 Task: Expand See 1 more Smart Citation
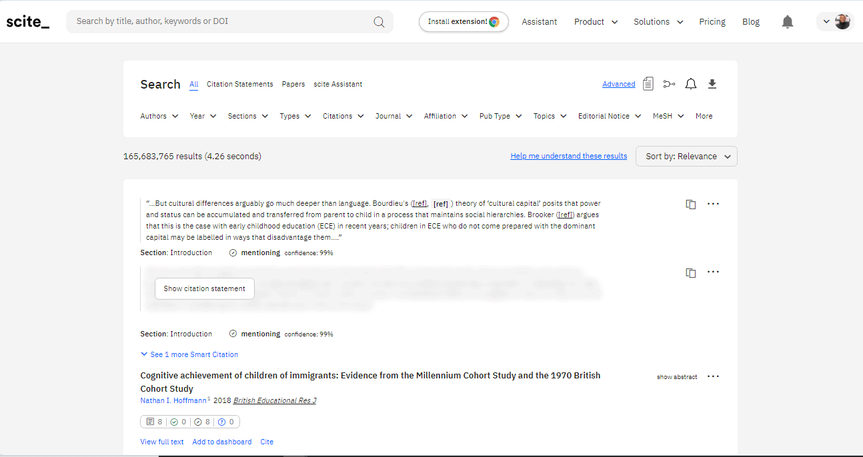click(189, 354)
